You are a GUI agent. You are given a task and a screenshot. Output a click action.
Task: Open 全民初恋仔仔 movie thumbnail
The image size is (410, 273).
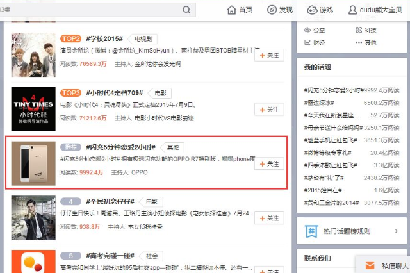pos(33,217)
